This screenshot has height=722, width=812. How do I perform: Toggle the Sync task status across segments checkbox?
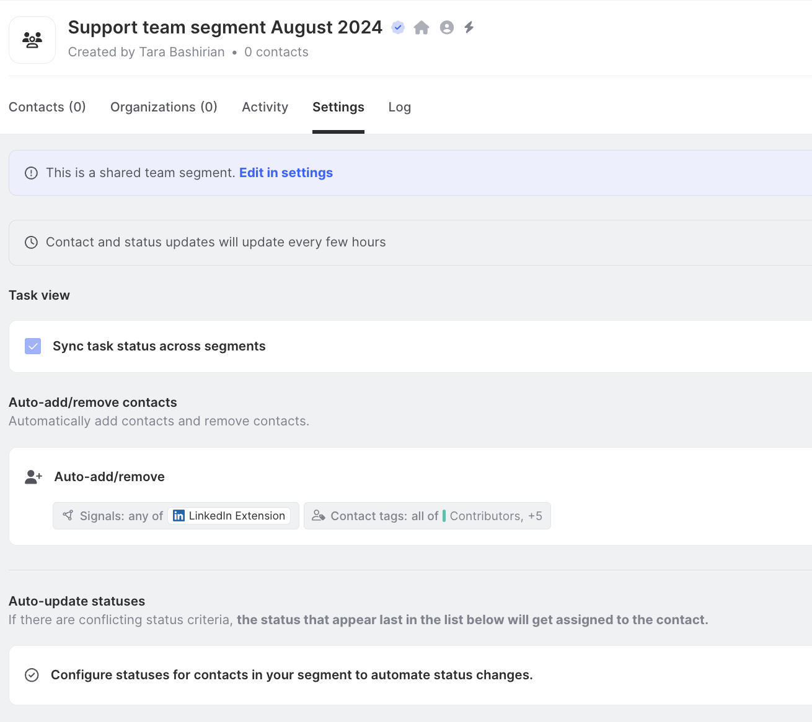tap(33, 346)
